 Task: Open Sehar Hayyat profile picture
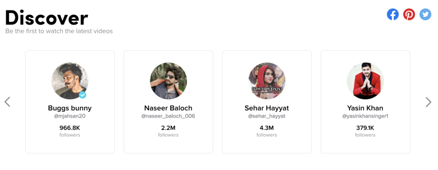[267, 81]
